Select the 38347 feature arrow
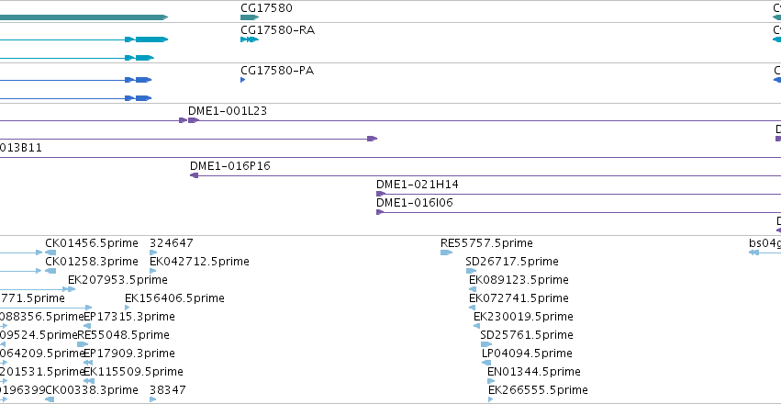781x404 pixels. tap(153, 399)
